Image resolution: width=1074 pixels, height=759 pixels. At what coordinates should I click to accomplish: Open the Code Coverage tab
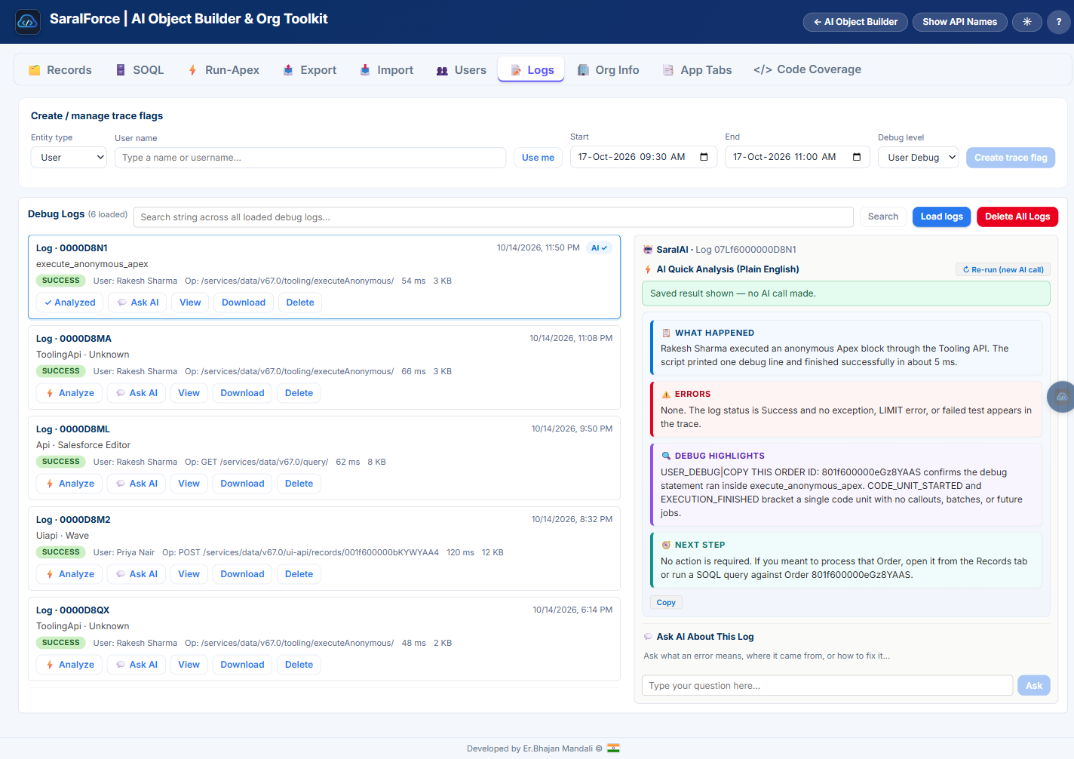[x=807, y=69]
